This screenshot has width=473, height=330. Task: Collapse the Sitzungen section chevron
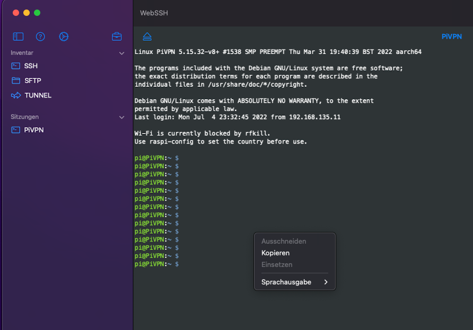(121, 117)
